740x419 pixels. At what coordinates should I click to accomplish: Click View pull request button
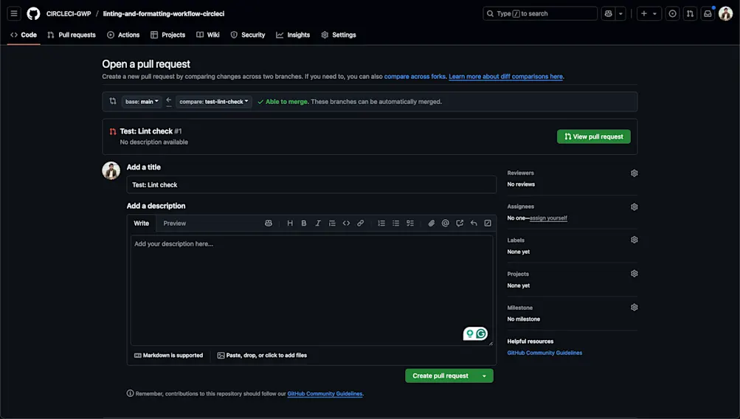tap(594, 136)
